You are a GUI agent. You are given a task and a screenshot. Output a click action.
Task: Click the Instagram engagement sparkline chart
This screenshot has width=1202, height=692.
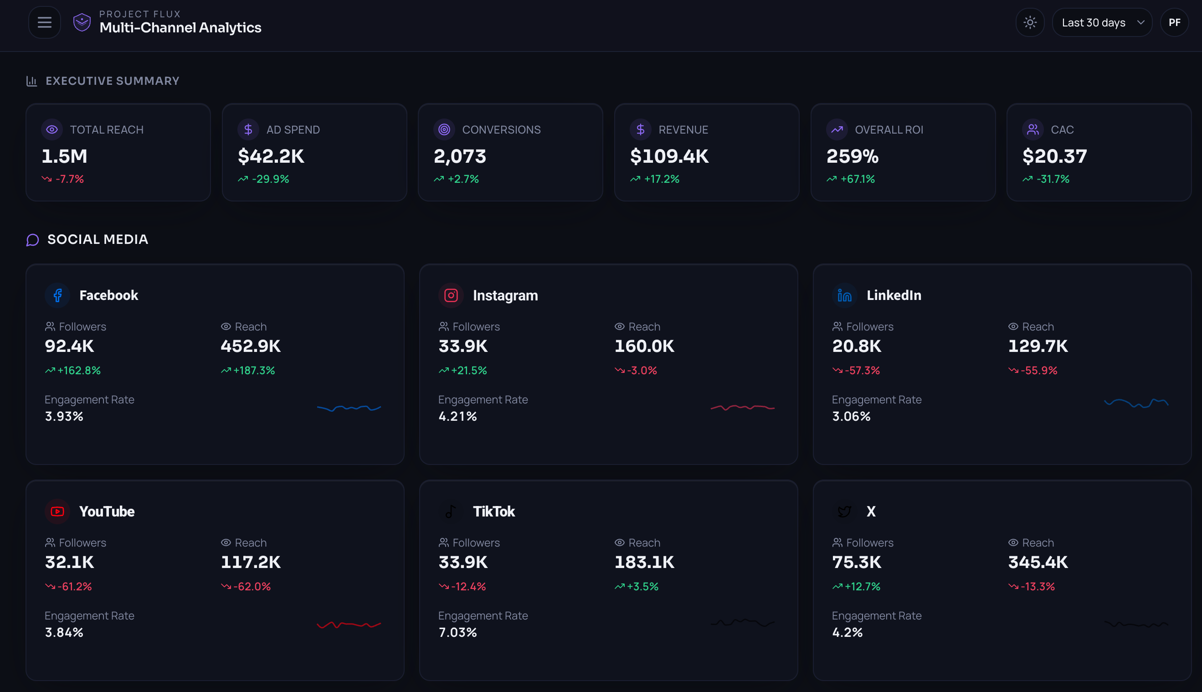742,408
